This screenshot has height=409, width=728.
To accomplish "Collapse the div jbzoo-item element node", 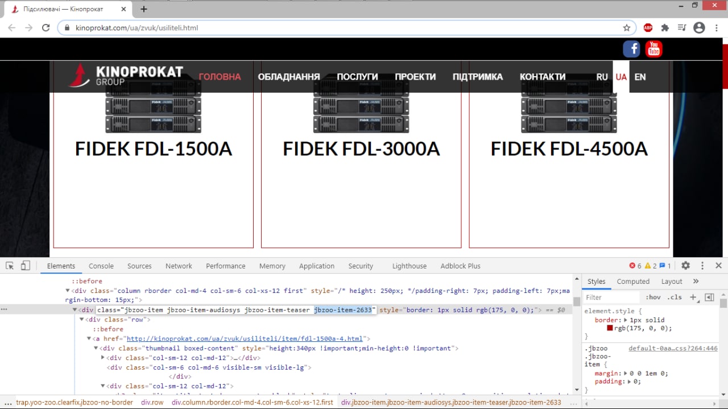I will tap(75, 310).
